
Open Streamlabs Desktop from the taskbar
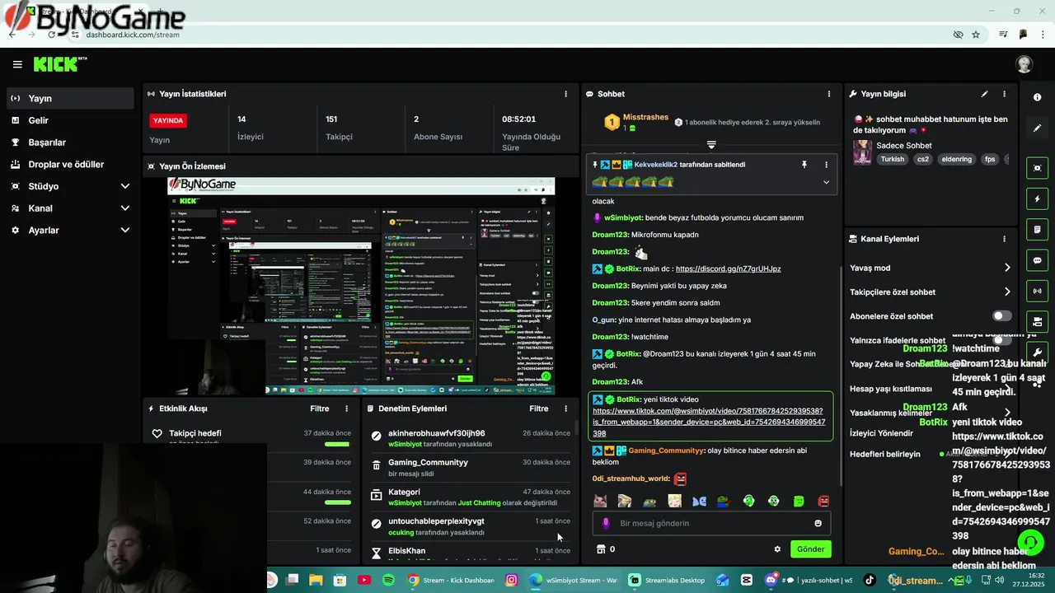click(668, 580)
